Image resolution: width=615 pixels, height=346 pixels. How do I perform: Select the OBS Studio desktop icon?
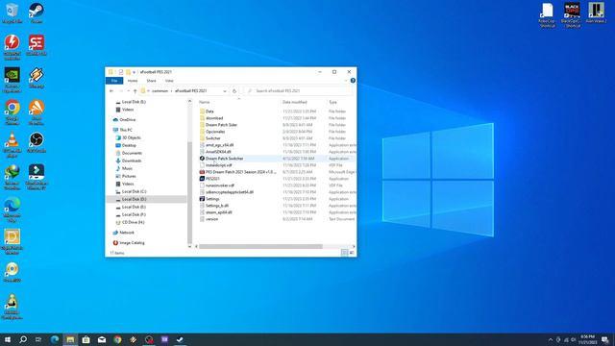(37, 142)
